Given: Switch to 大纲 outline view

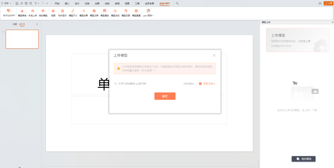Looking at the screenshot, I should pyautogui.click(x=15, y=24).
